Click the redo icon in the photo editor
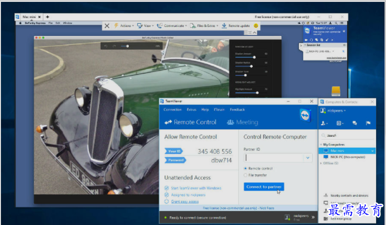 114,46
